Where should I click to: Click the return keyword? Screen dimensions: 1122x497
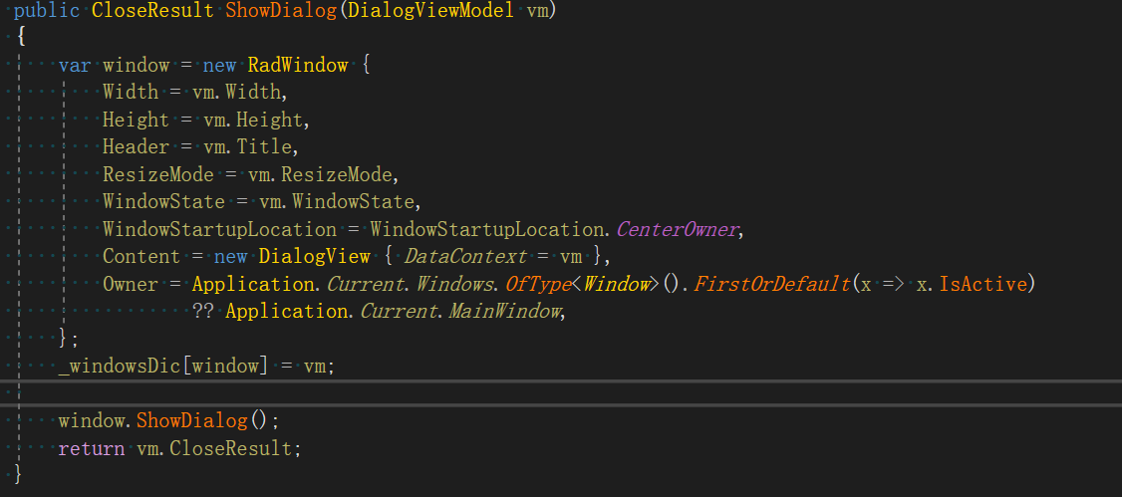(x=92, y=447)
